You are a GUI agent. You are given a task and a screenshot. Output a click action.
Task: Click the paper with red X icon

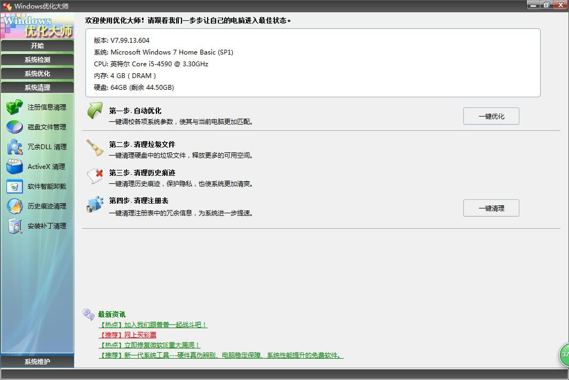click(x=95, y=176)
